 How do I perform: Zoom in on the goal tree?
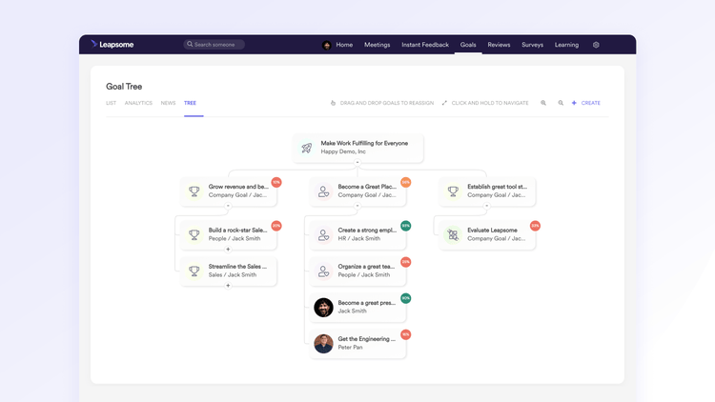click(x=543, y=103)
